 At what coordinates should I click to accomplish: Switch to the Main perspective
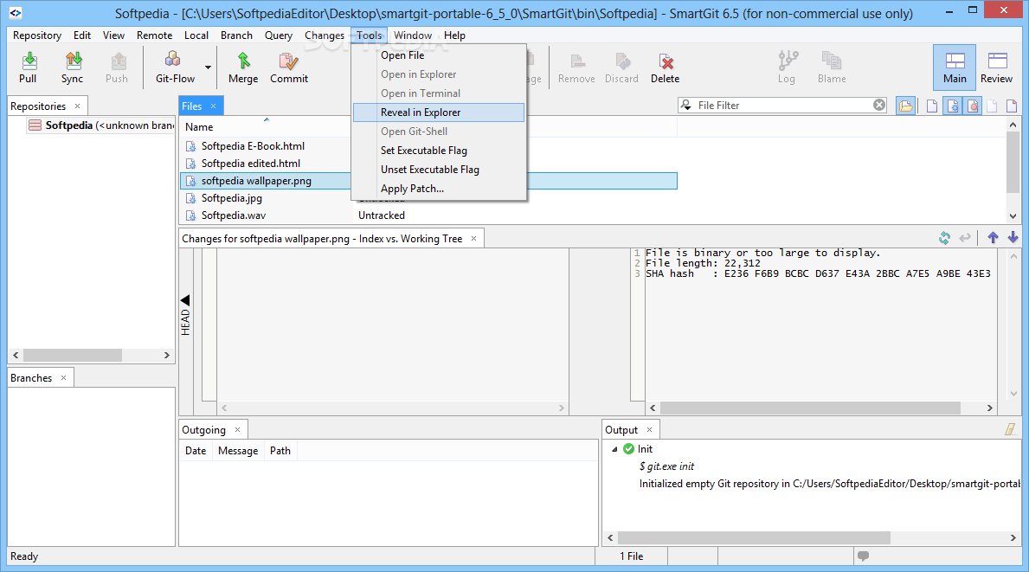click(955, 67)
